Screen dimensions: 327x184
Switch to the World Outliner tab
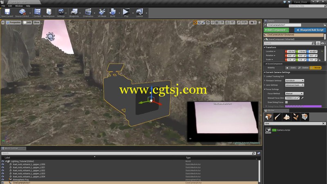pos(13,148)
